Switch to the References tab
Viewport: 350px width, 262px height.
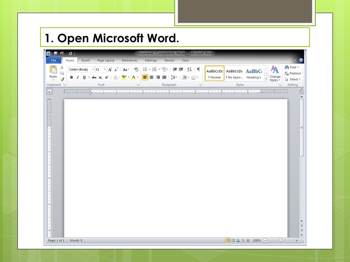pos(129,60)
